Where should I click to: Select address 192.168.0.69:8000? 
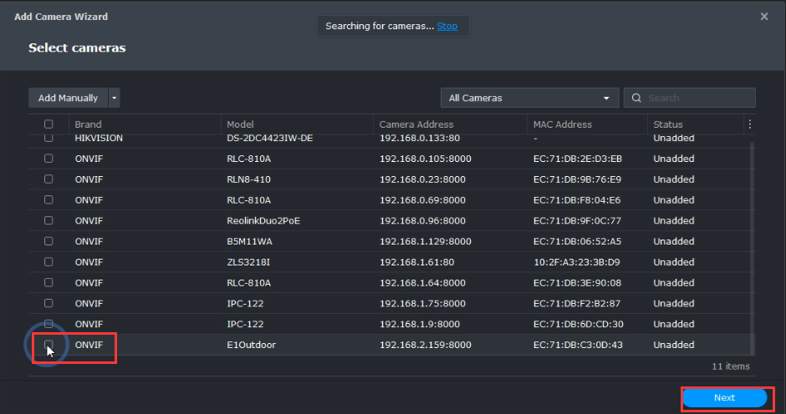coord(422,199)
